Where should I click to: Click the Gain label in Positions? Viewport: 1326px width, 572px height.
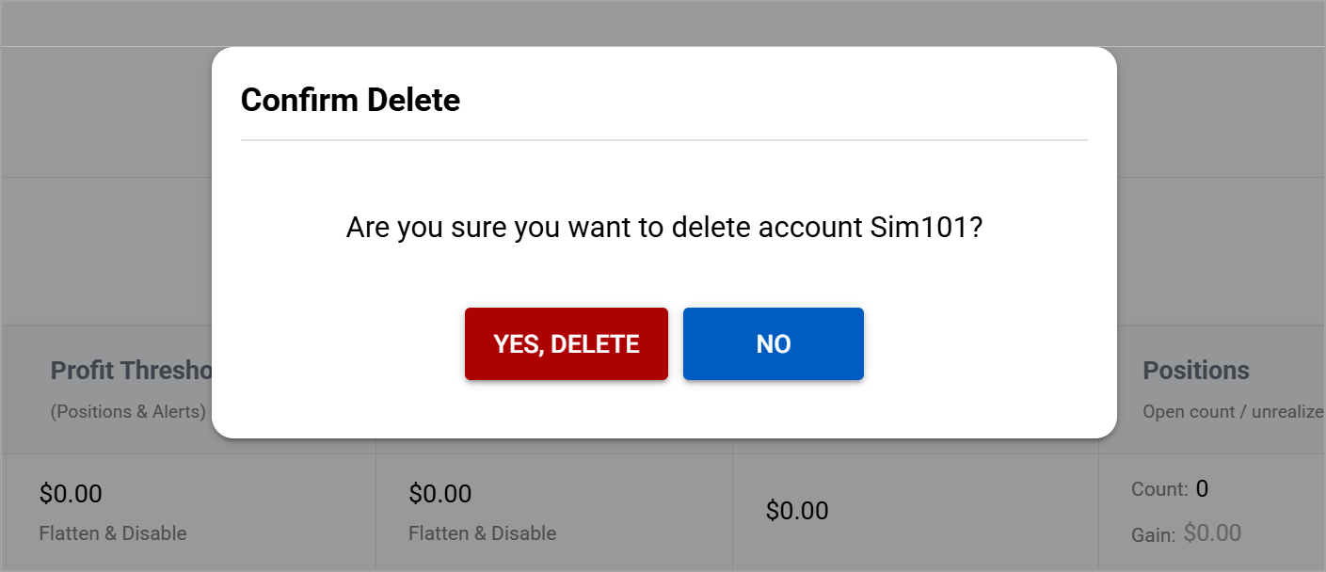pyautogui.click(x=1153, y=535)
